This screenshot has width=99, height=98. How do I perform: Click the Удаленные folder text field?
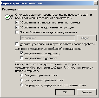coord(47,38)
